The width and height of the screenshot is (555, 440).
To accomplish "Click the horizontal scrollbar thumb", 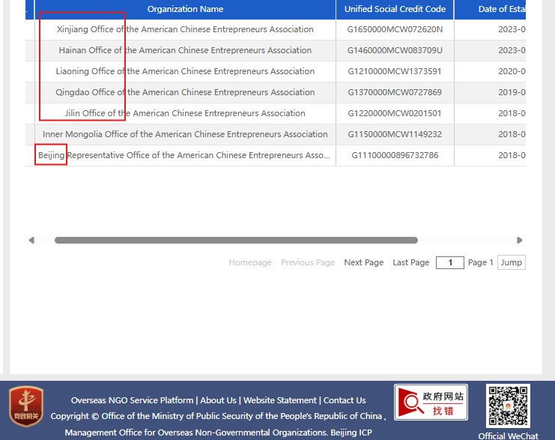I will pyautogui.click(x=236, y=240).
